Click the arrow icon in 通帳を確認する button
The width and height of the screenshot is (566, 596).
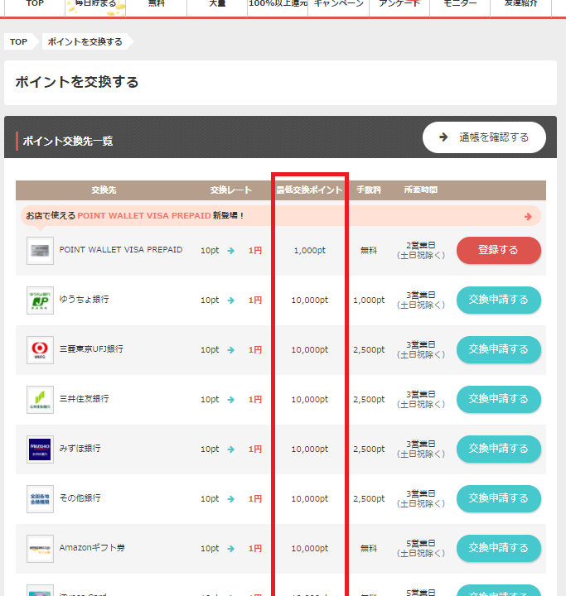[443, 137]
